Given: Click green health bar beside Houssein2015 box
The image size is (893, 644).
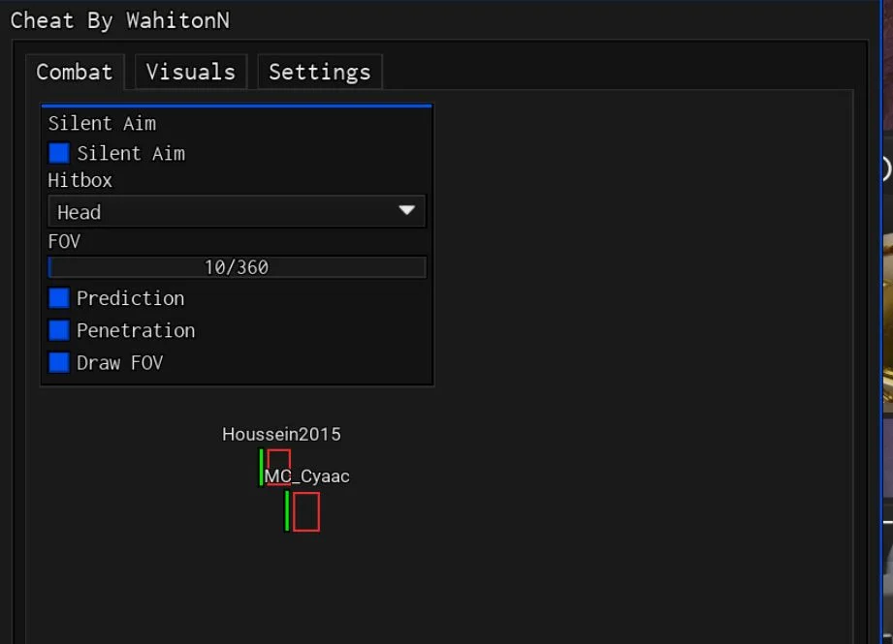Looking at the screenshot, I should [262, 468].
